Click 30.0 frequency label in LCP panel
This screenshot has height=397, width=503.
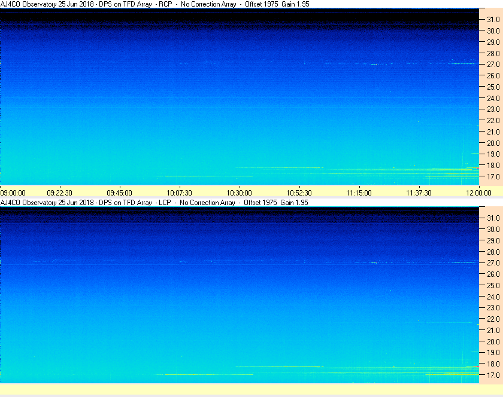(x=493, y=229)
